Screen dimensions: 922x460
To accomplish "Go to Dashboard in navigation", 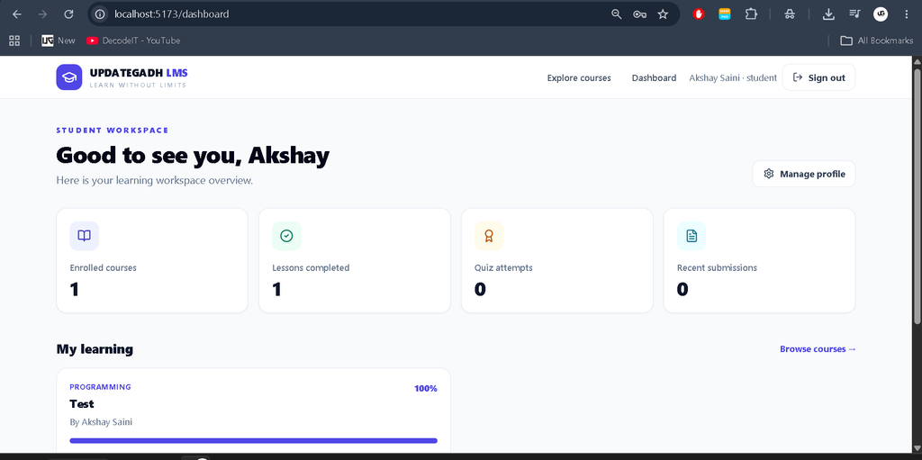I will pos(654,77).
